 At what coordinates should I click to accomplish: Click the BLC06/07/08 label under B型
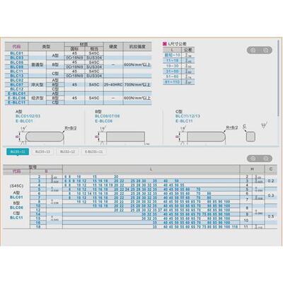point(108,116)
